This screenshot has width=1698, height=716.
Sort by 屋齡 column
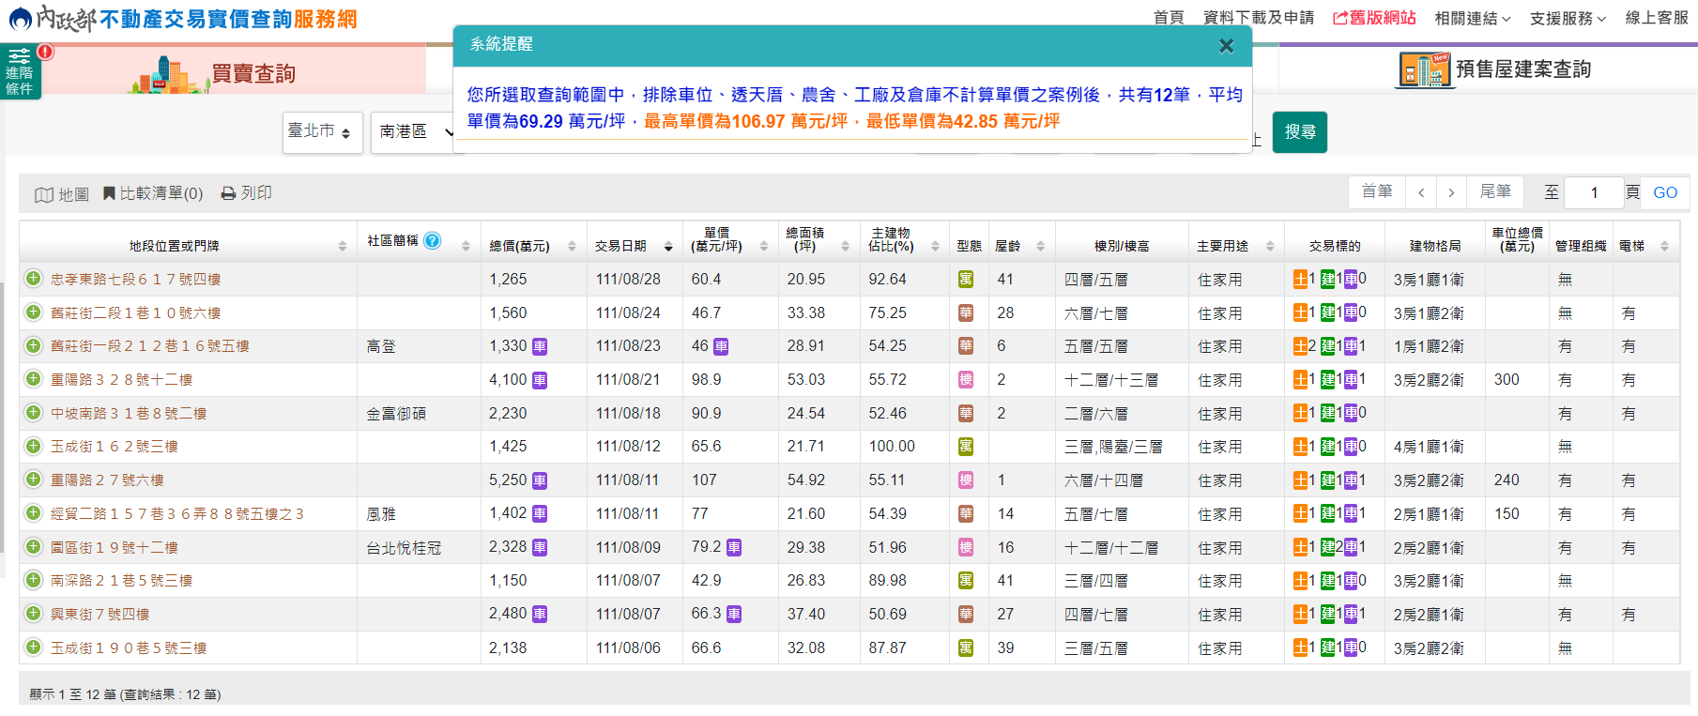point(1041,246)
